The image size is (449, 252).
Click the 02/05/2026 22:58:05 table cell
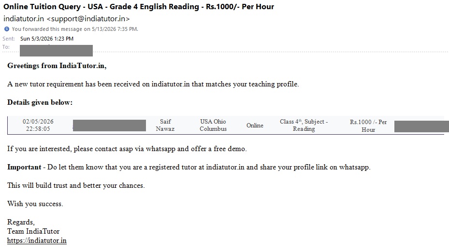pos(38,126)
